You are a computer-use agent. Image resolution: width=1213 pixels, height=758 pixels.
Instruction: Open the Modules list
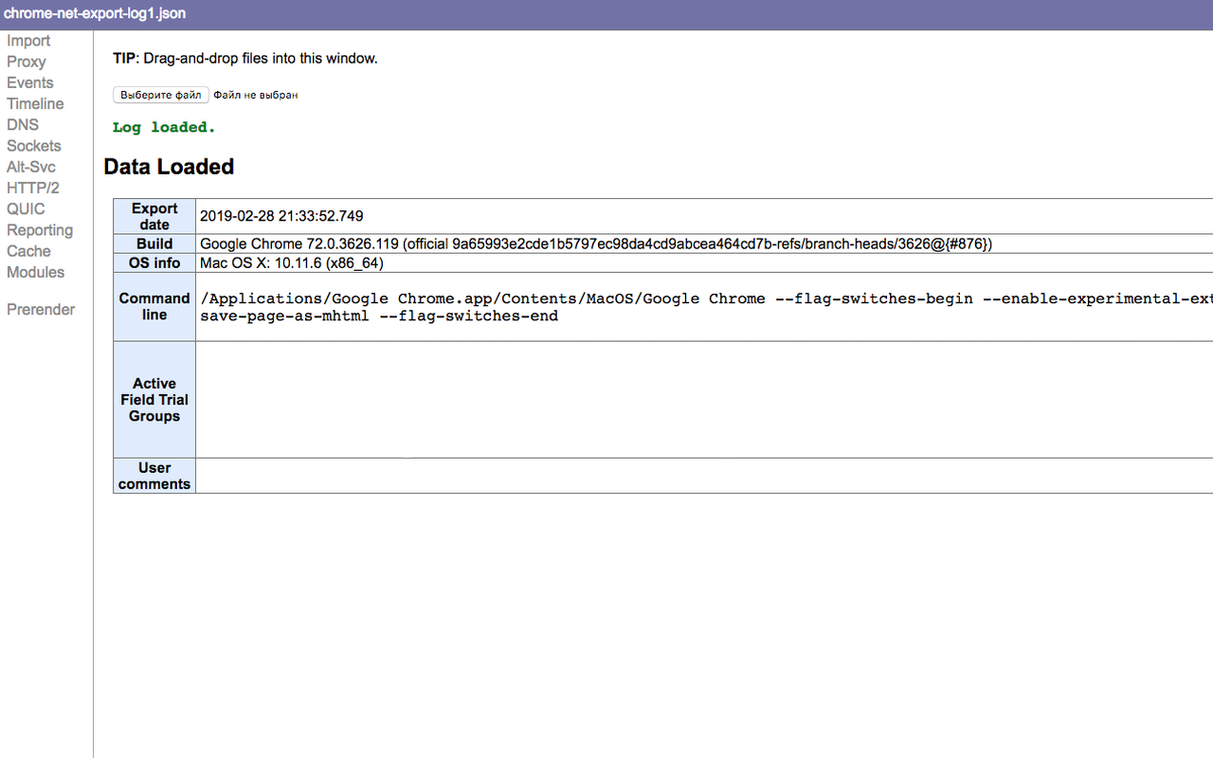tap(35, 272)
